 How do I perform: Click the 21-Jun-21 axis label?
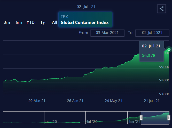(x=151, y=101)
